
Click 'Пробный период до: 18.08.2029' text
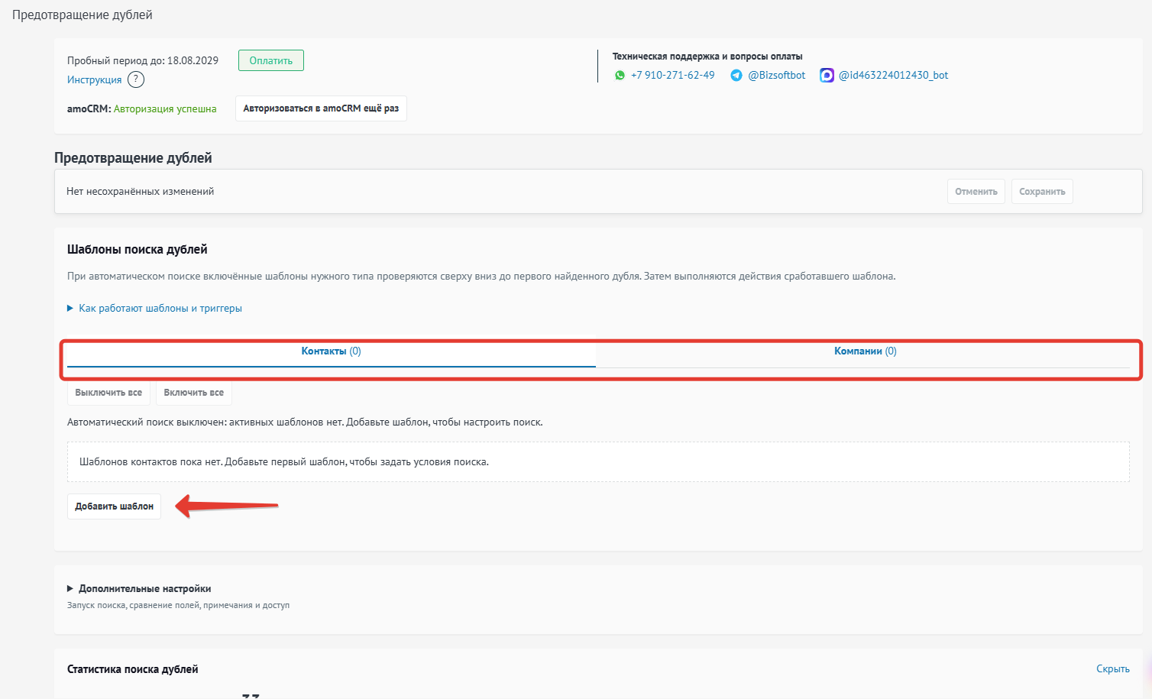pos(143,60)
